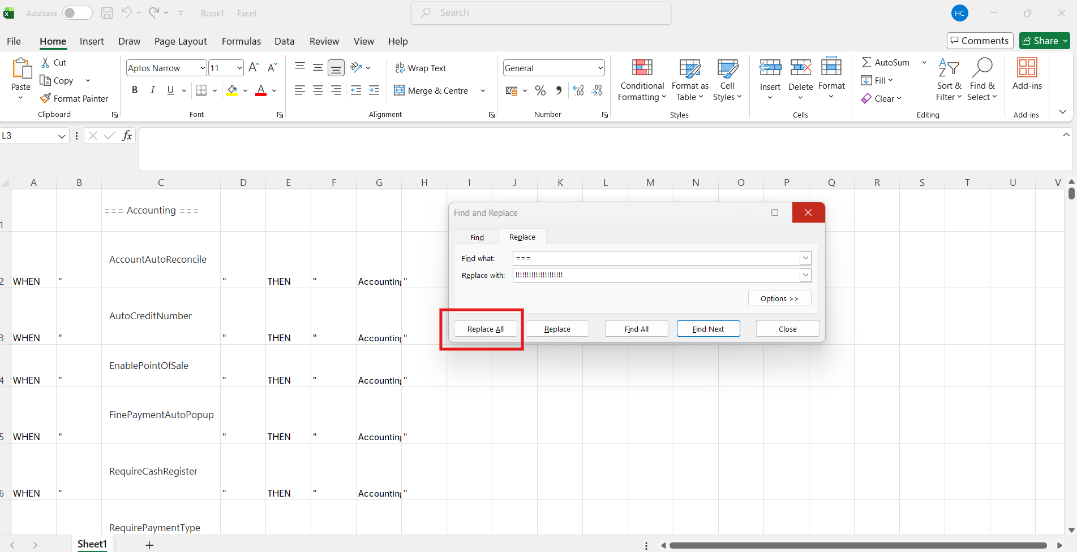Apply bold formatting
Image resolution: width=1077 pixels, height=552 pixels.
click(135, 90)
